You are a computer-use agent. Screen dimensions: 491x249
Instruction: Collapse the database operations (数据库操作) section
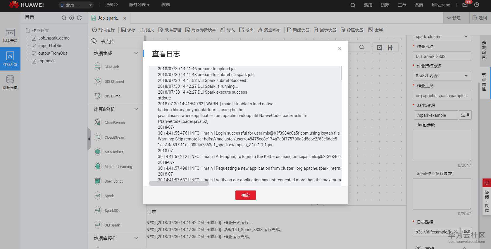point(136,238)
